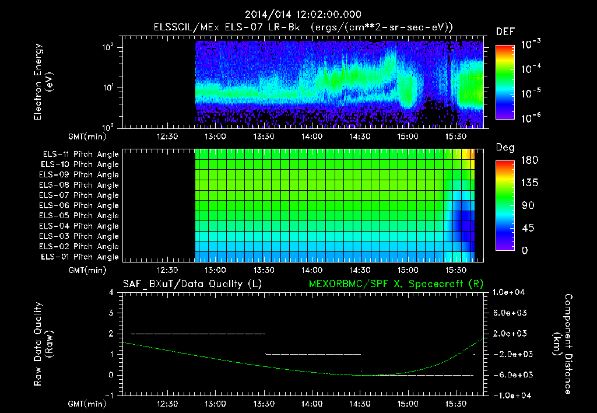Image resolution: width=597 pixels, height=413 pixels.
Task: Select the 'ELS-01 Pitch Angle' row label
Action: point(80,257)
